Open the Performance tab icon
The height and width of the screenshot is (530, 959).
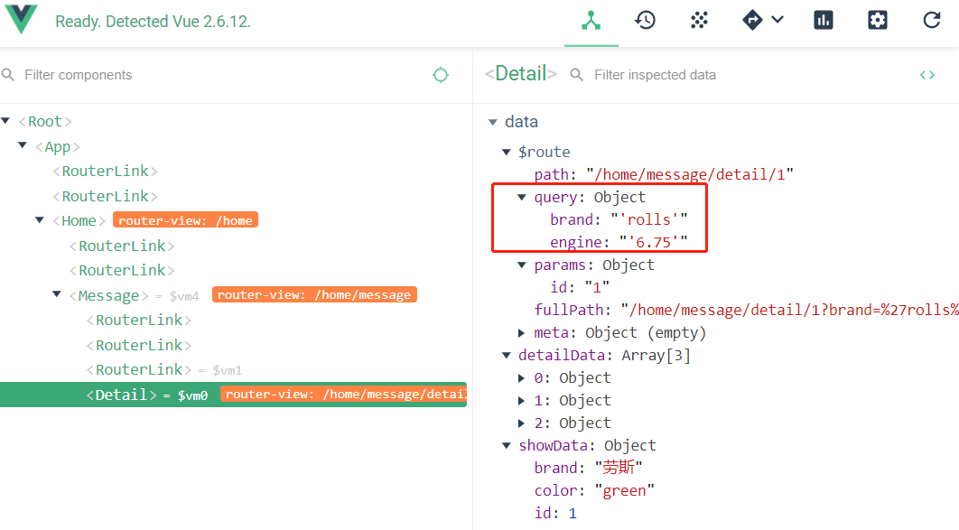coord(824,21)
